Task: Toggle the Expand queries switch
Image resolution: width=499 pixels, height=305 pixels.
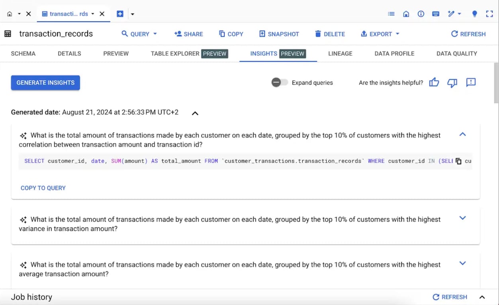Action: pos(280,83)
